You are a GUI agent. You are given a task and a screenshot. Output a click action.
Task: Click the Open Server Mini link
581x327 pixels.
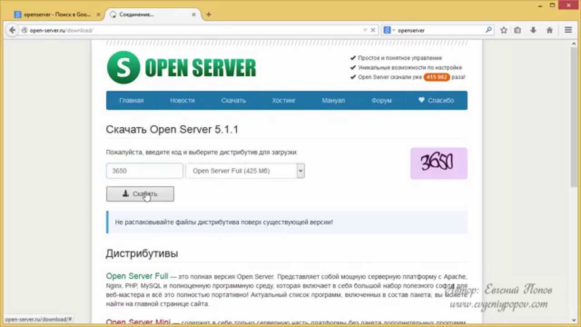coord(138,322)
